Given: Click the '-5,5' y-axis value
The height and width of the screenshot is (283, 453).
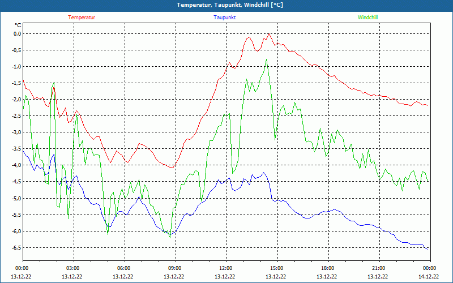Looking at the screenshot, I should point(17,215).
